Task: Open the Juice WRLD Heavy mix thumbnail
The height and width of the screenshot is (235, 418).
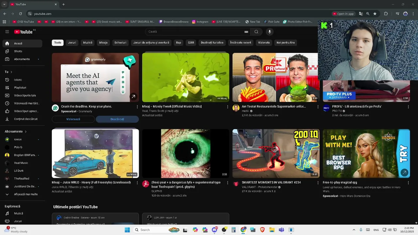Action: tap(95, 153)
